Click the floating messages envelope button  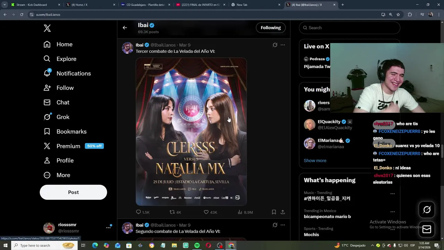(x=427, y=230)
